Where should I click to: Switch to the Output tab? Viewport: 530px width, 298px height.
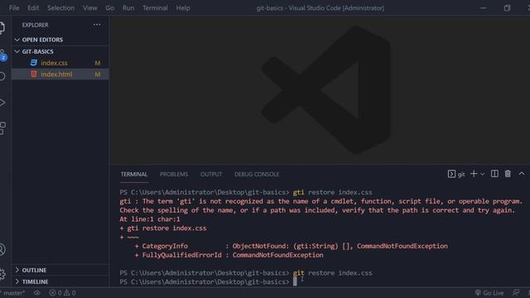[211, 175]
